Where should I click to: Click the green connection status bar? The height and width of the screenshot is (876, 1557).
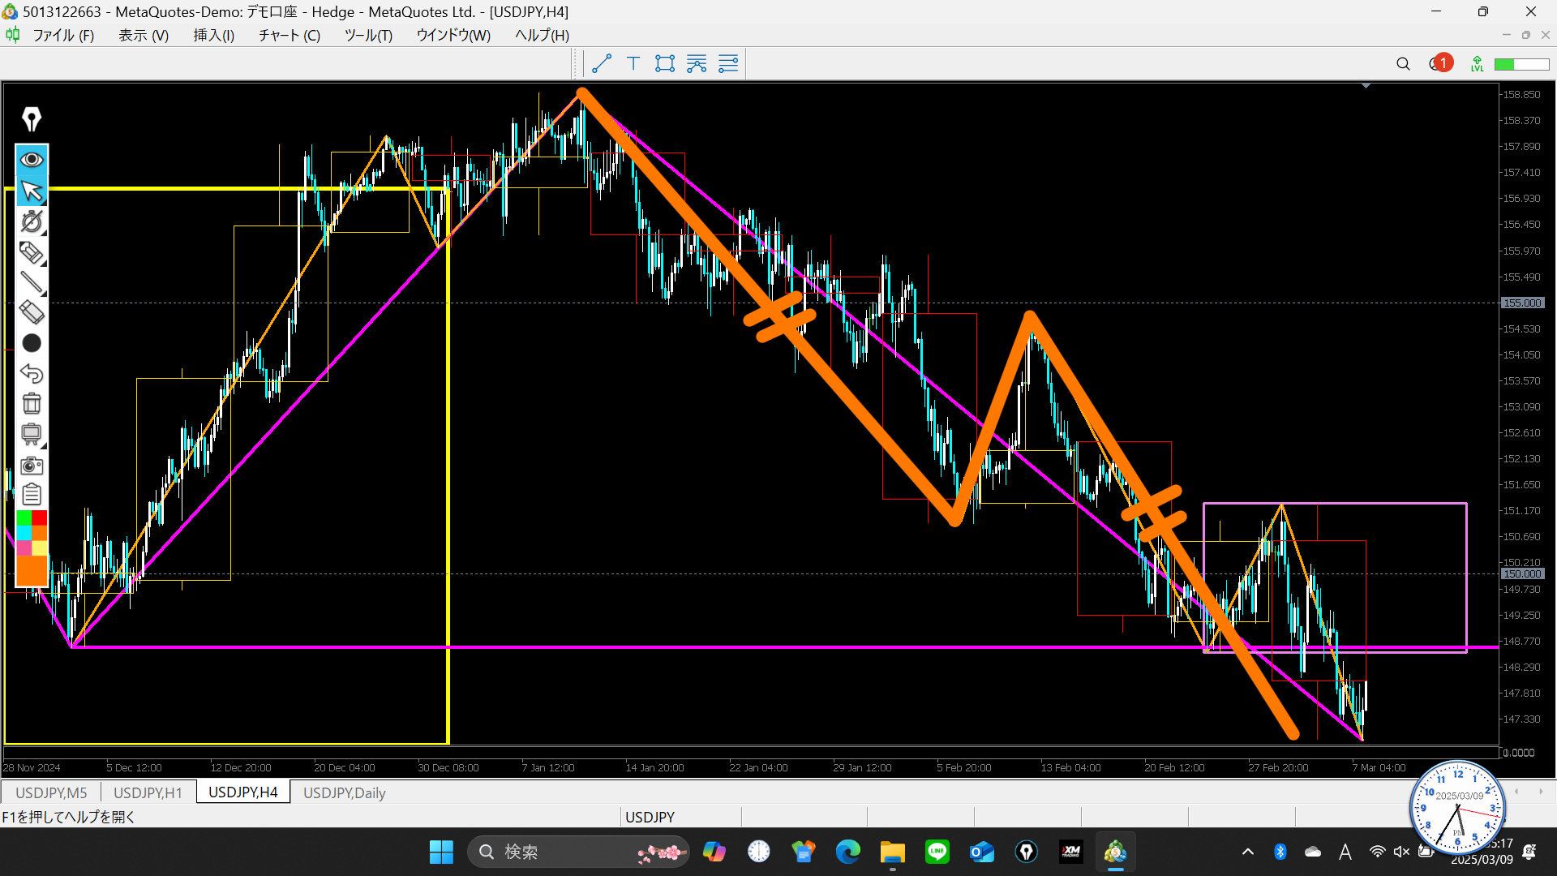[x=1521, y=64]
